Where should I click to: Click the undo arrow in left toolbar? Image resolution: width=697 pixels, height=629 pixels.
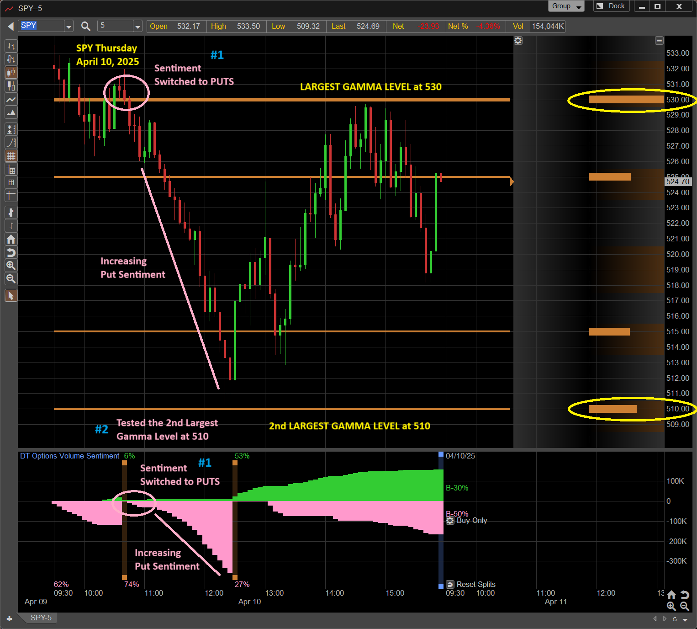(x=11, y=252)
